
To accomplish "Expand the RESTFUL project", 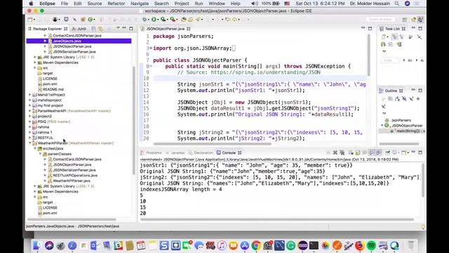I will 30,138.
